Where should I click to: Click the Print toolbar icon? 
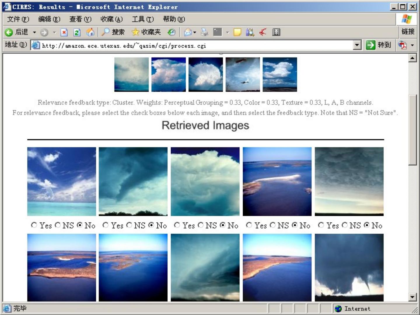coord(204,32)
